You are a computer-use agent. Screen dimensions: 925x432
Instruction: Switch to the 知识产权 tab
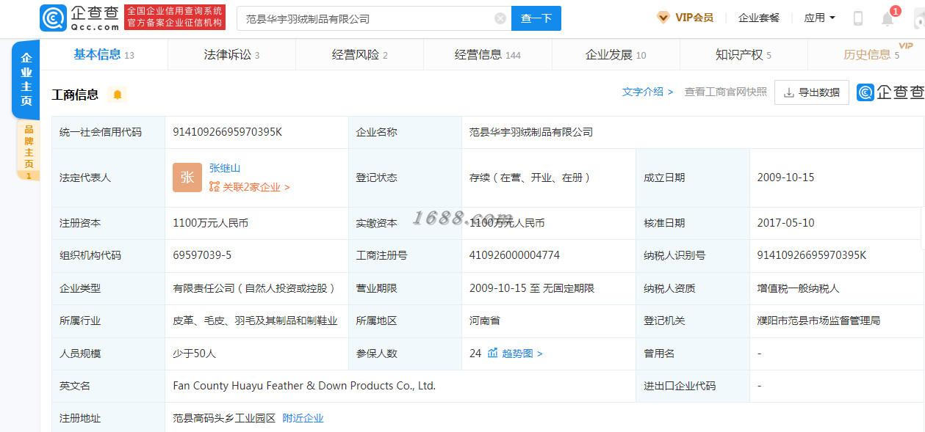pyautogui.click(x=744, y=54)
